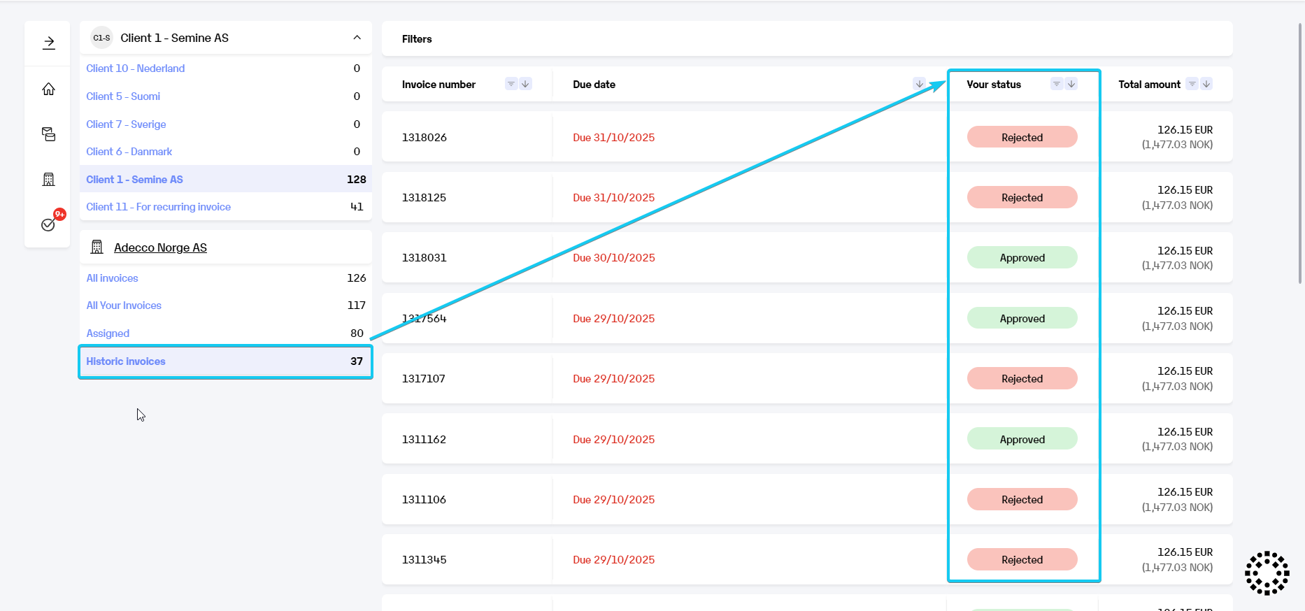Open the company building sidebar icon

tap(48, 180)
